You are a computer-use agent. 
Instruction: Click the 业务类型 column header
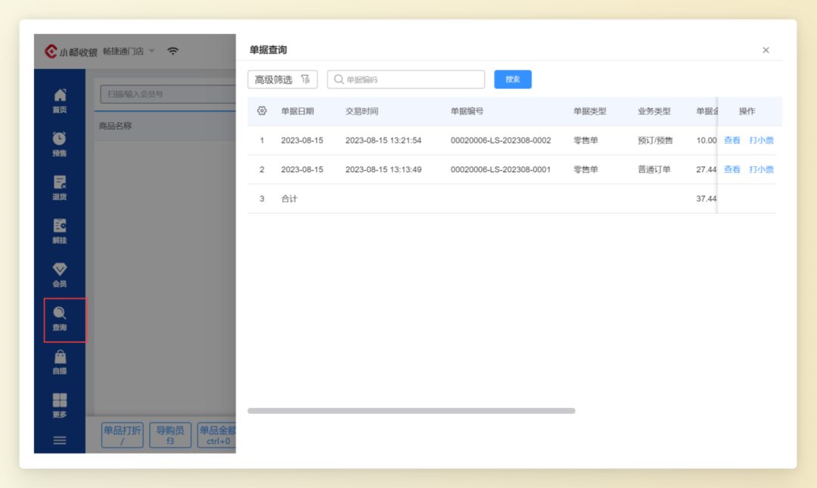(654, 111)
